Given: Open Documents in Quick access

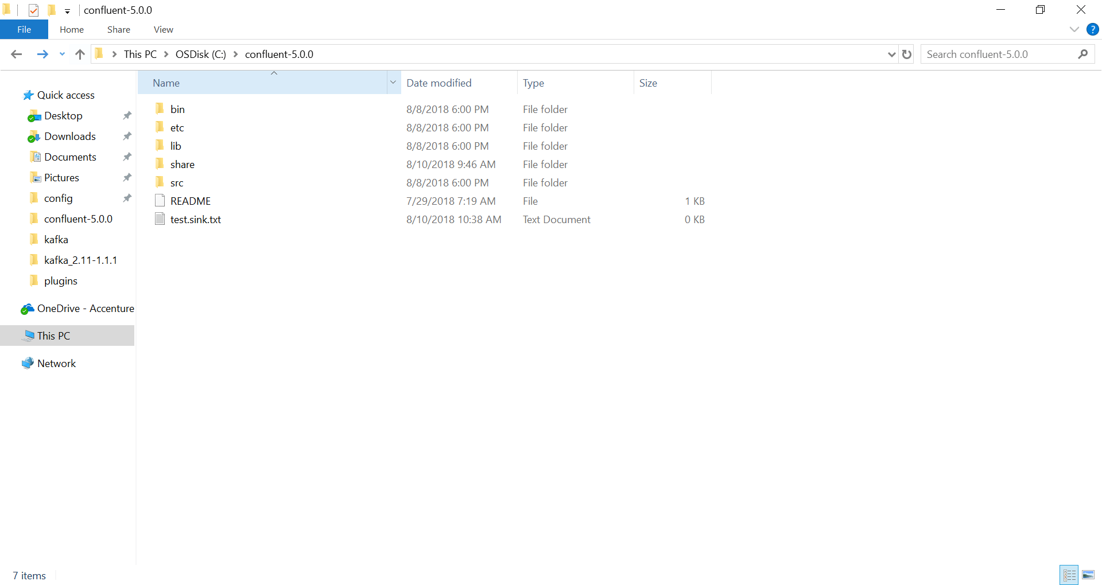Looking at the screenshot, I should pos(70,157).
